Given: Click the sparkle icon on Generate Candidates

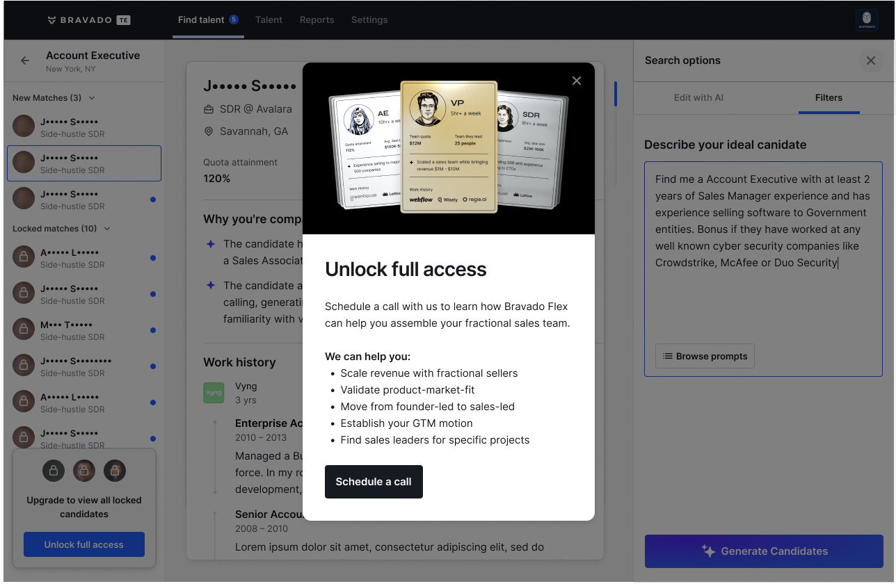Looking at the screenshot, I should 708,551.
